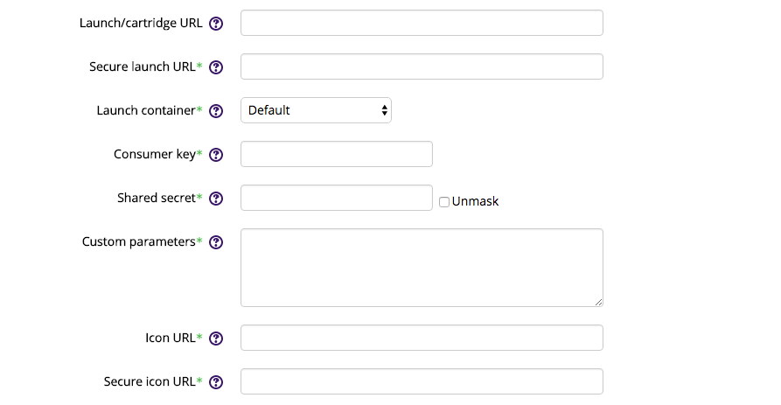Click inside the Custom parameters textarea

[x=422, y=268]
